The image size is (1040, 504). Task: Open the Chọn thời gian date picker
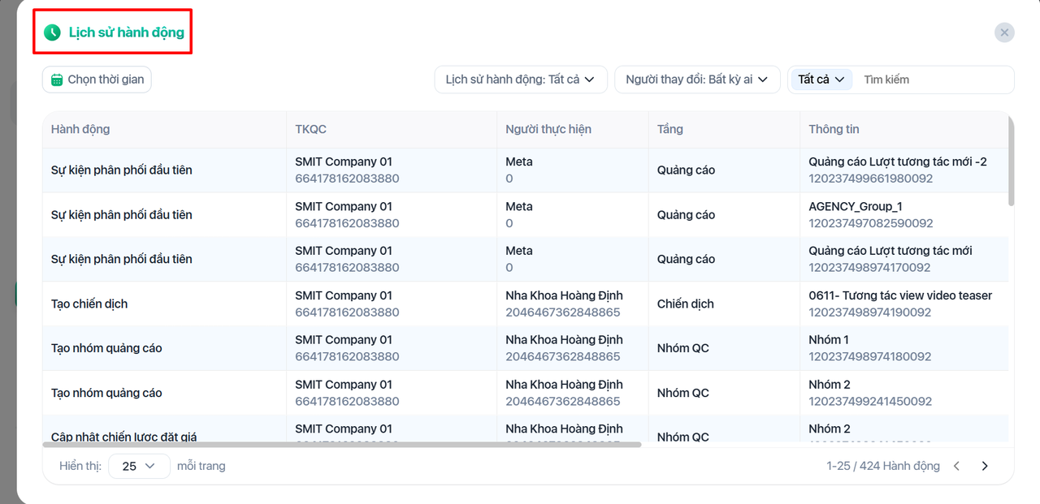point(97,80)
